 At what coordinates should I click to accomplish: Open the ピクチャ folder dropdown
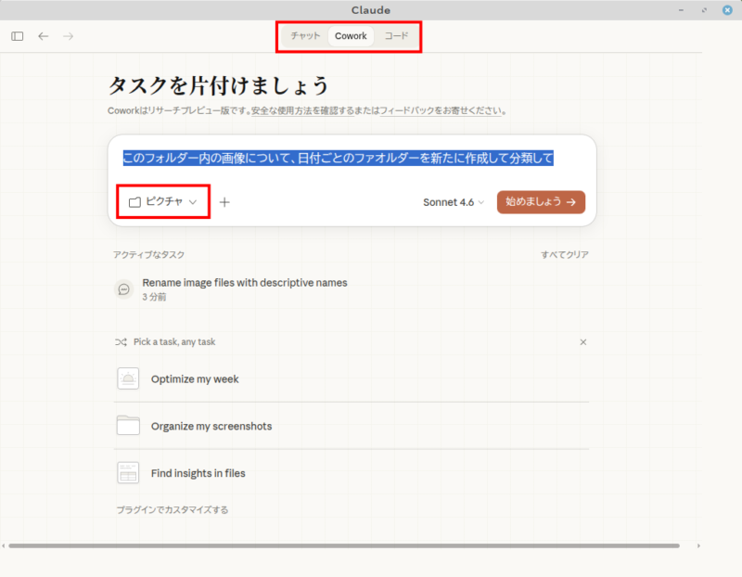click(163, 202)
